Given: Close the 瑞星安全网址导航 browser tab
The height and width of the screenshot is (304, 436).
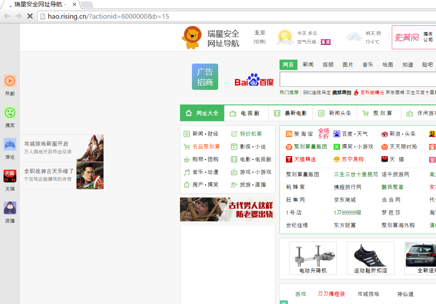Looking at the screenshot, I should [74, 4].
